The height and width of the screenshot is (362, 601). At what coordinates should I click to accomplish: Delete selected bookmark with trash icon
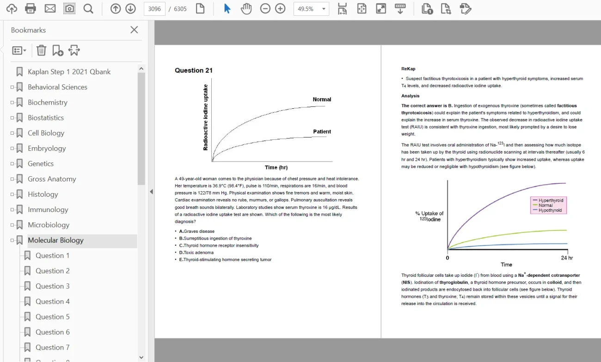[42, 50]
